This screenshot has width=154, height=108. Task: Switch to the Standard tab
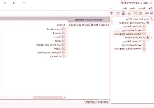click(91, 102)
